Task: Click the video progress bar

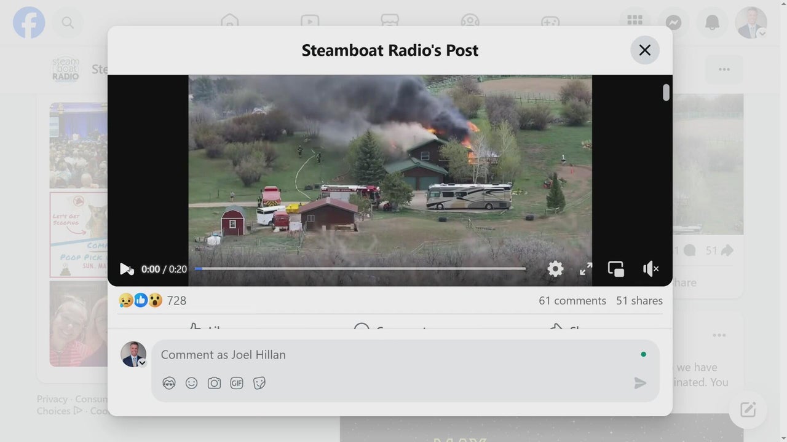Action: point(360,269)
